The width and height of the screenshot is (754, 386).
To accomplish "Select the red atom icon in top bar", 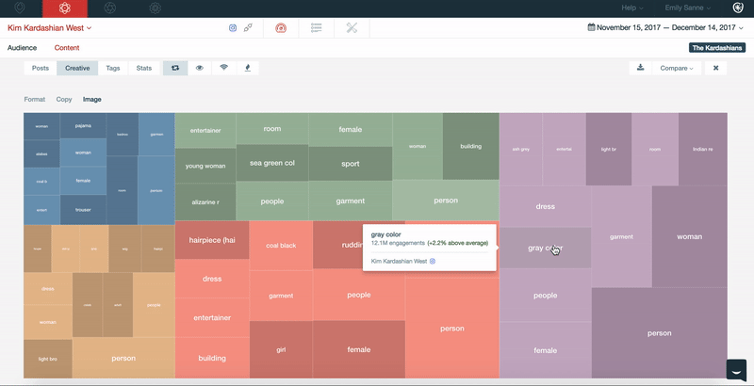I will [x=64, y=8].
